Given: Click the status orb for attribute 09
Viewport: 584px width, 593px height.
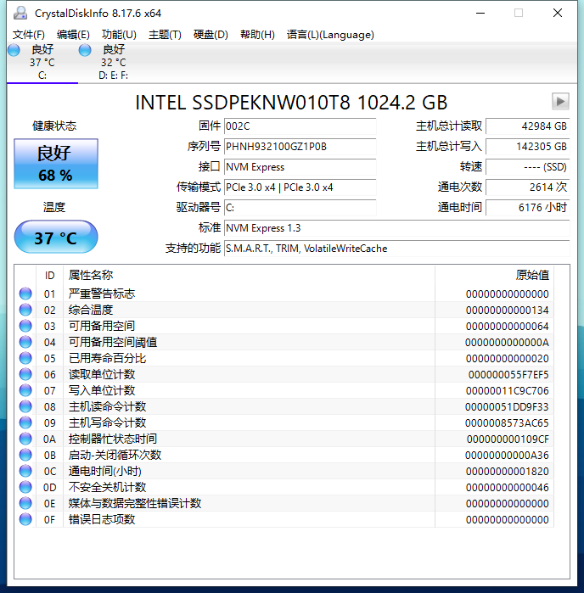Looking at the screenshot, I should pos(25,422).
